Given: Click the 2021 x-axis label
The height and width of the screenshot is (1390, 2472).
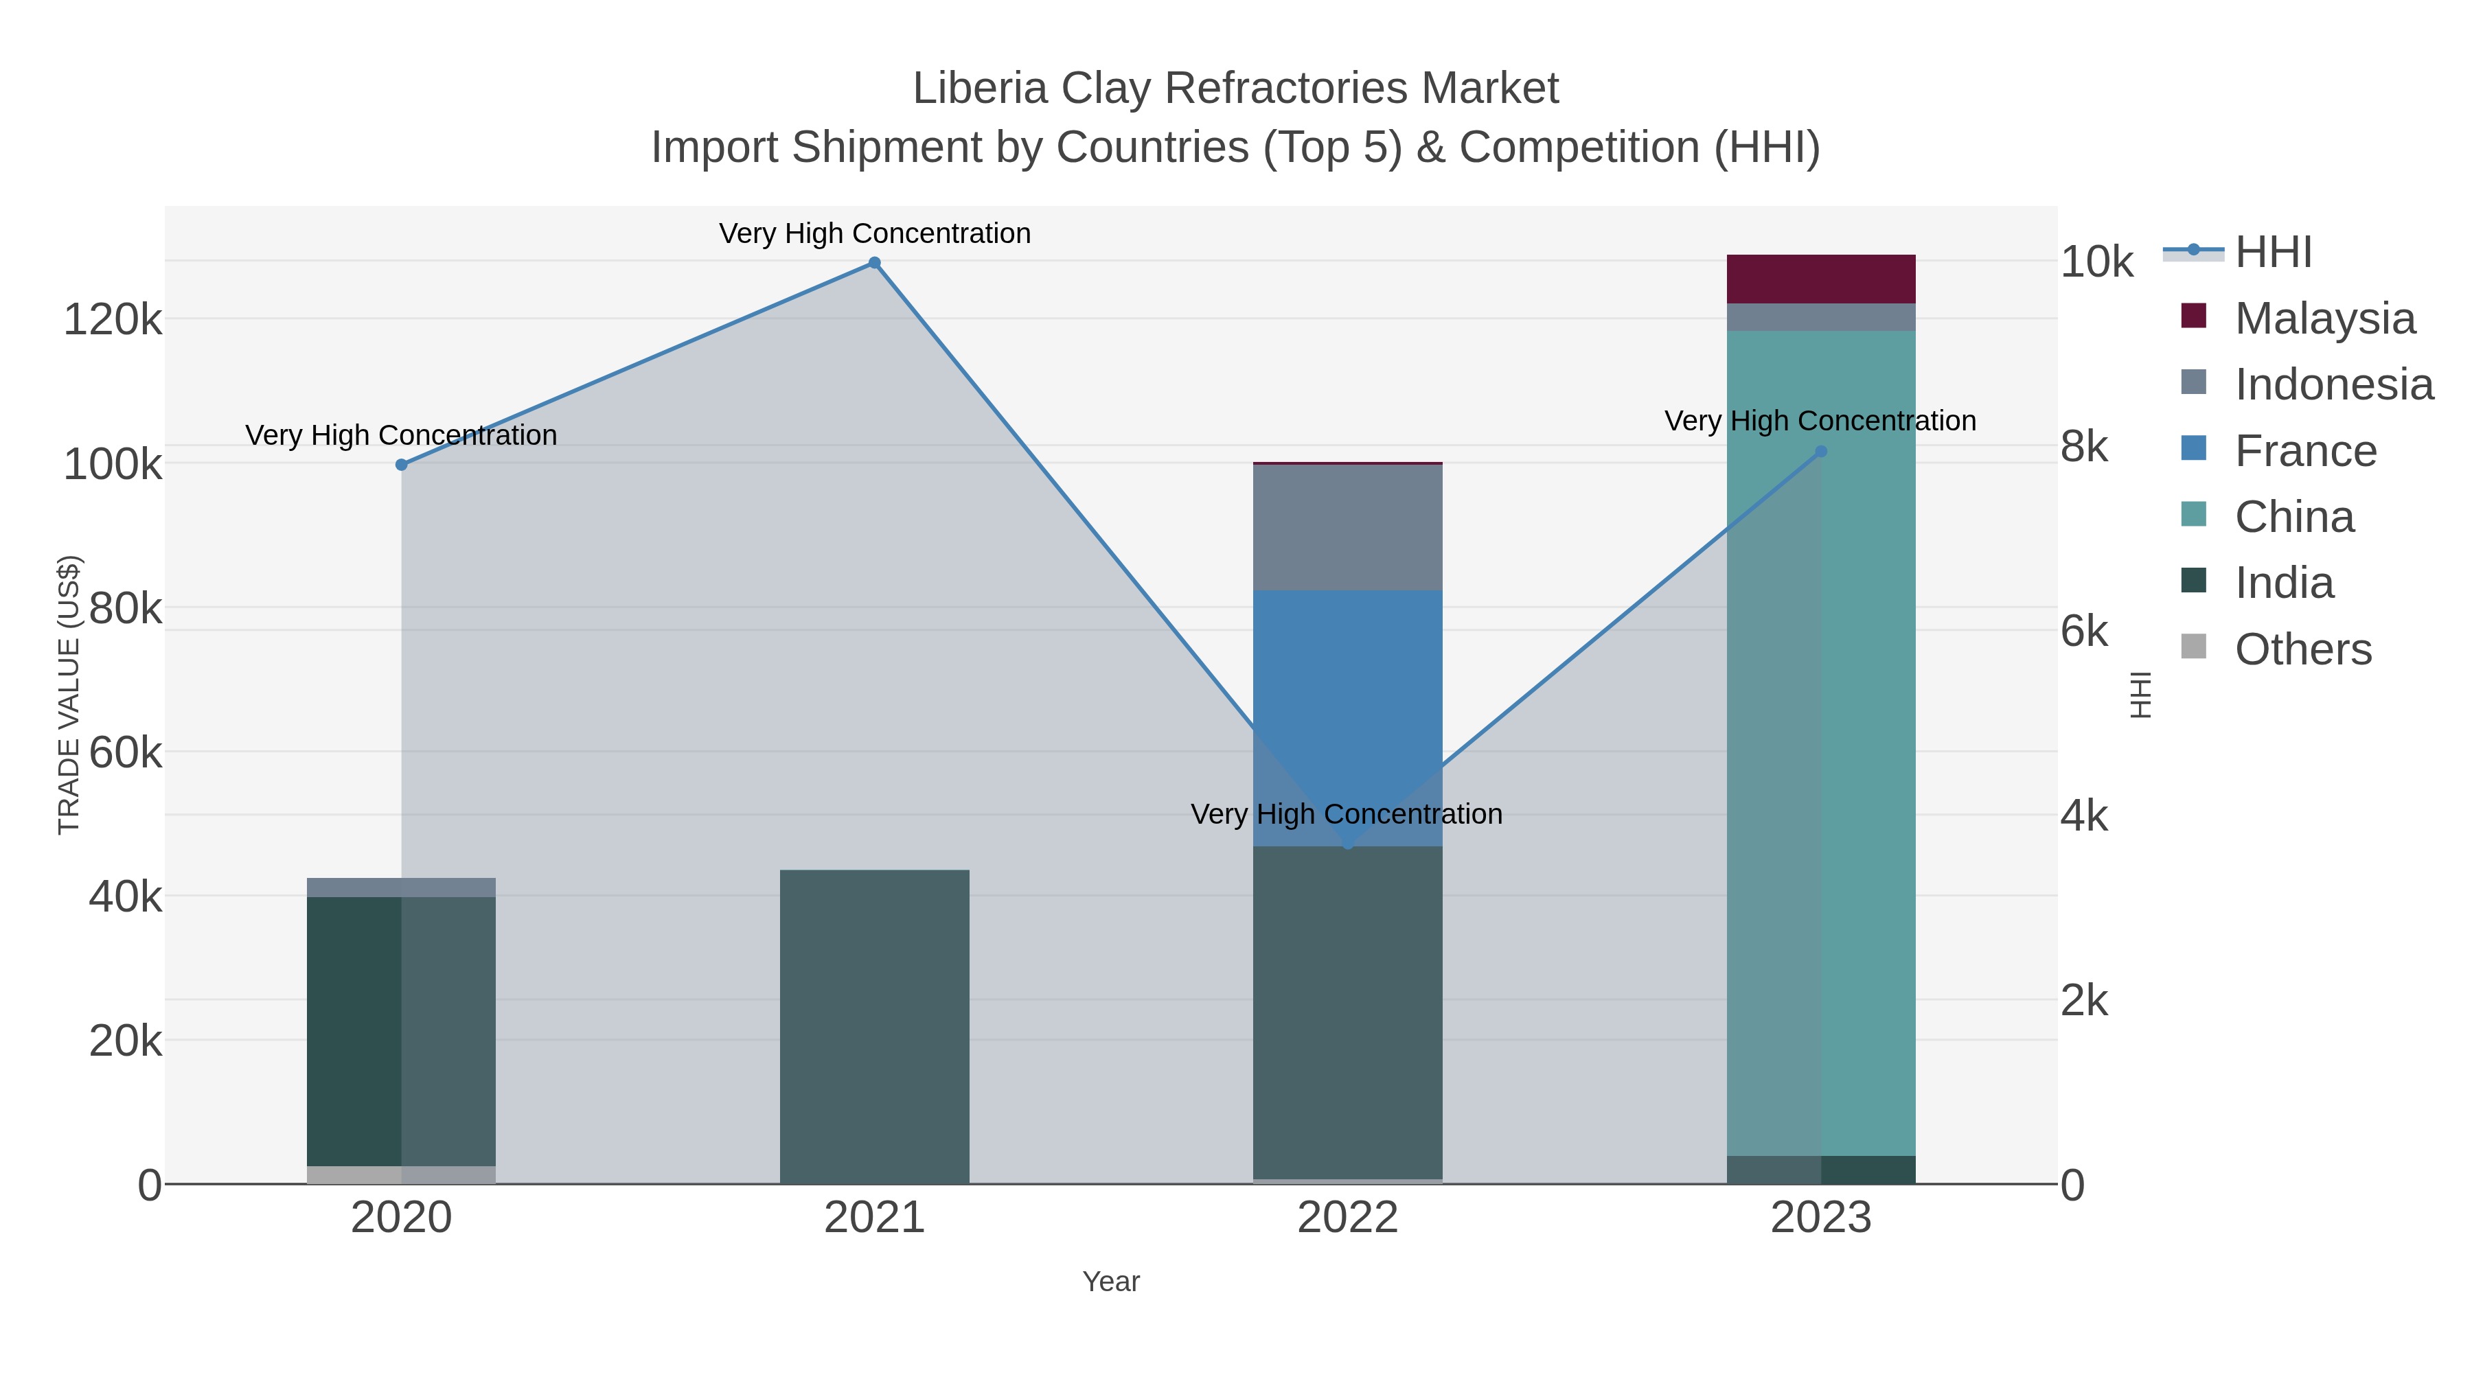Looking at the screenshot, I should pos(874,1217).
